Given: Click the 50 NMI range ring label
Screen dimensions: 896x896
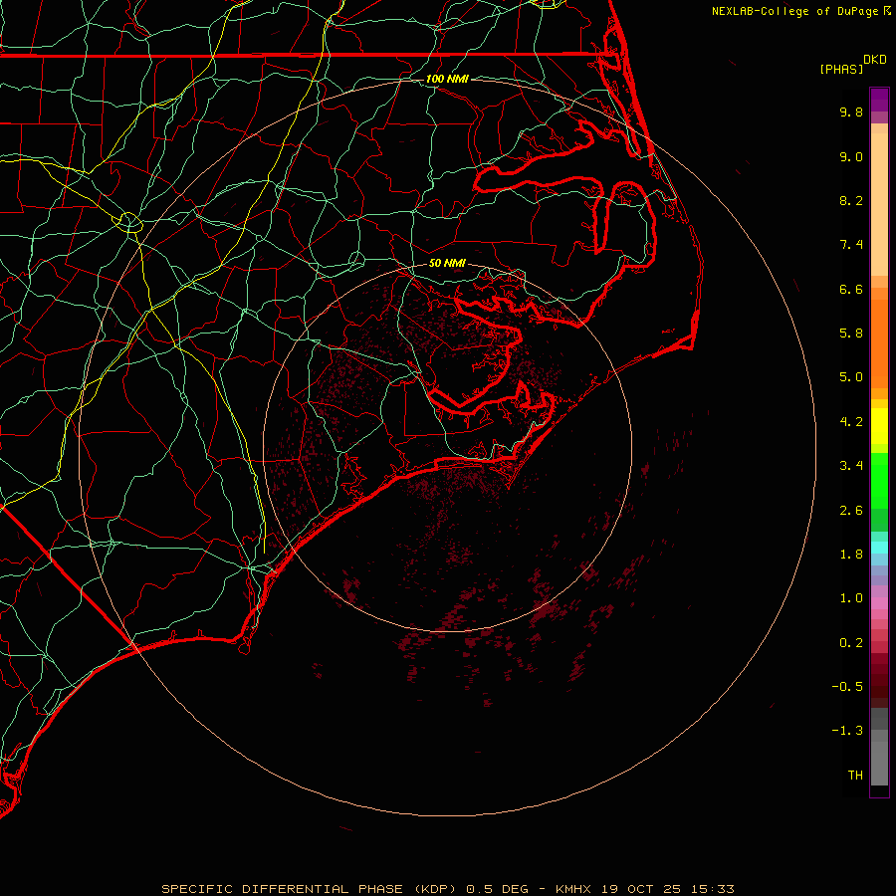Looking at the screenshot, I should tap(447, 264).
